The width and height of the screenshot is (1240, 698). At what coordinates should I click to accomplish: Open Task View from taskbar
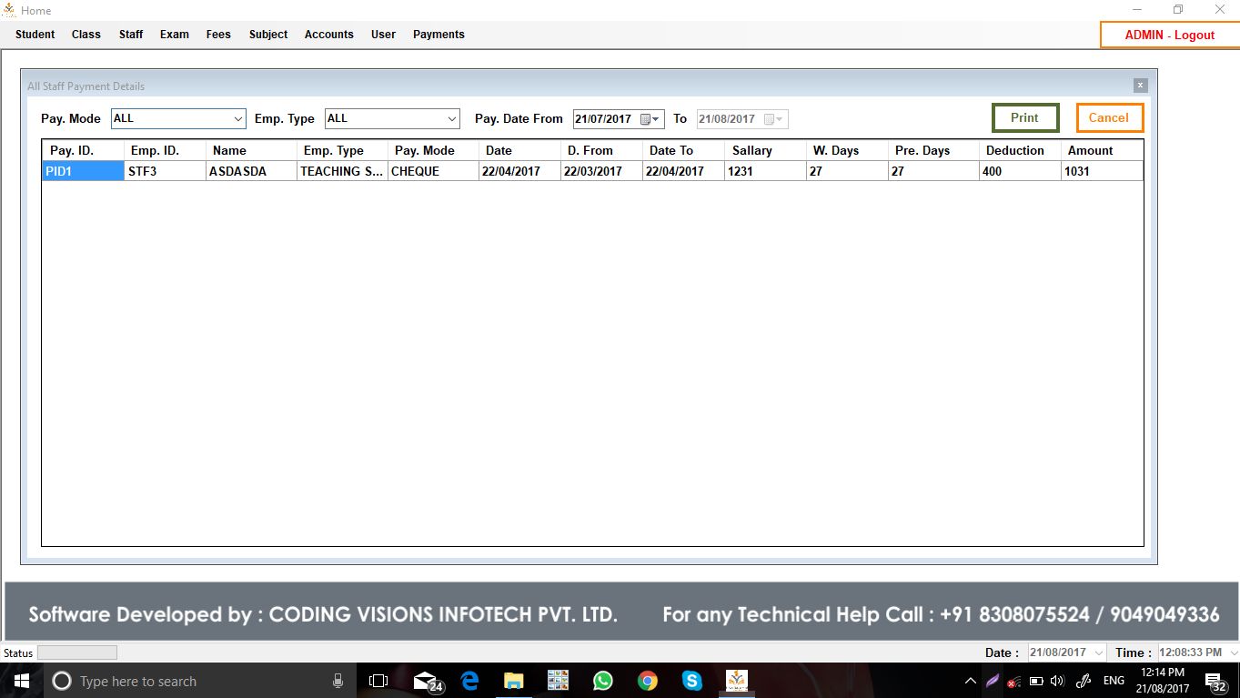(378, 681)
